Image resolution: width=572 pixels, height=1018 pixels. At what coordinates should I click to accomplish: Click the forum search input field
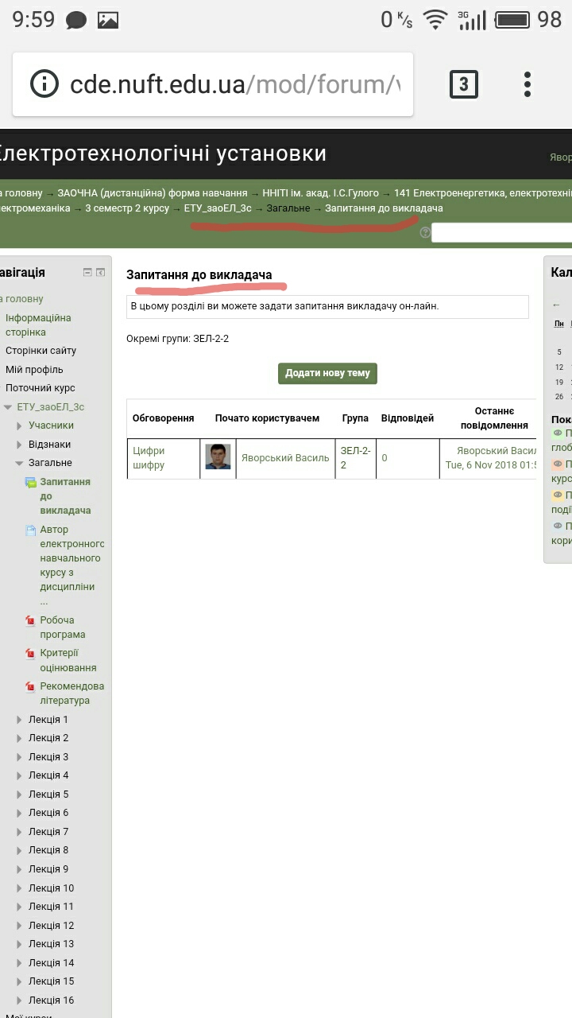500,233
